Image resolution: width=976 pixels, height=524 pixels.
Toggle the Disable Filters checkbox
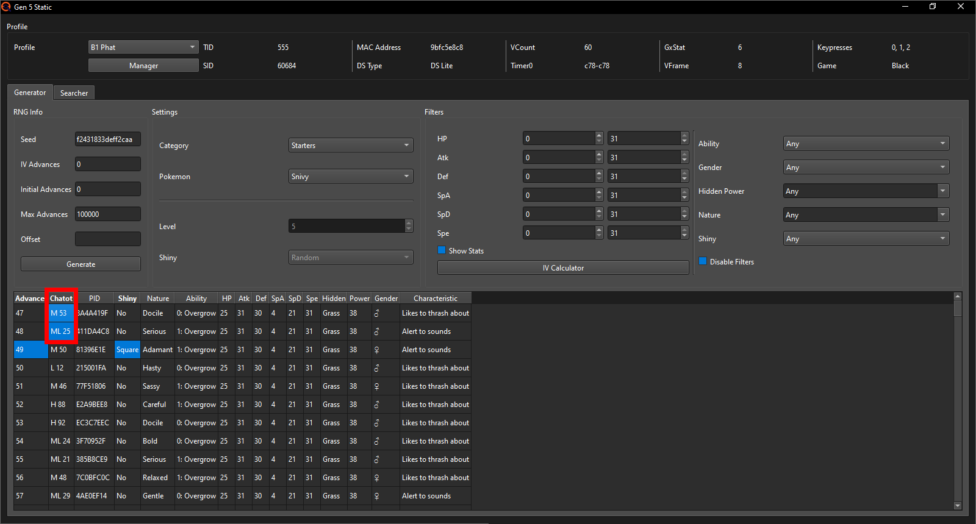pyautogui.click(x=703, y=261)
